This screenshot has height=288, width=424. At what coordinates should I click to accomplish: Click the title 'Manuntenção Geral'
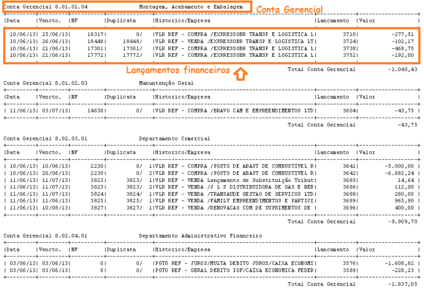pos(166,83)
